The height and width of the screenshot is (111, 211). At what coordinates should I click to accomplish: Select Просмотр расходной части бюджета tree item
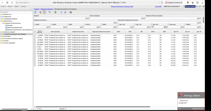(16, 34)
